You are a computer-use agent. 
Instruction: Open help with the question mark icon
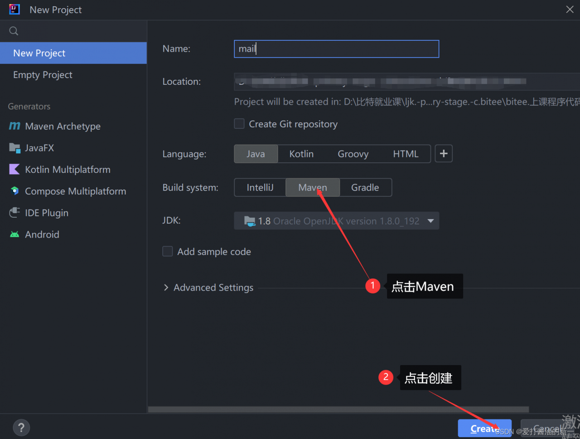click(x=21, y=427)
